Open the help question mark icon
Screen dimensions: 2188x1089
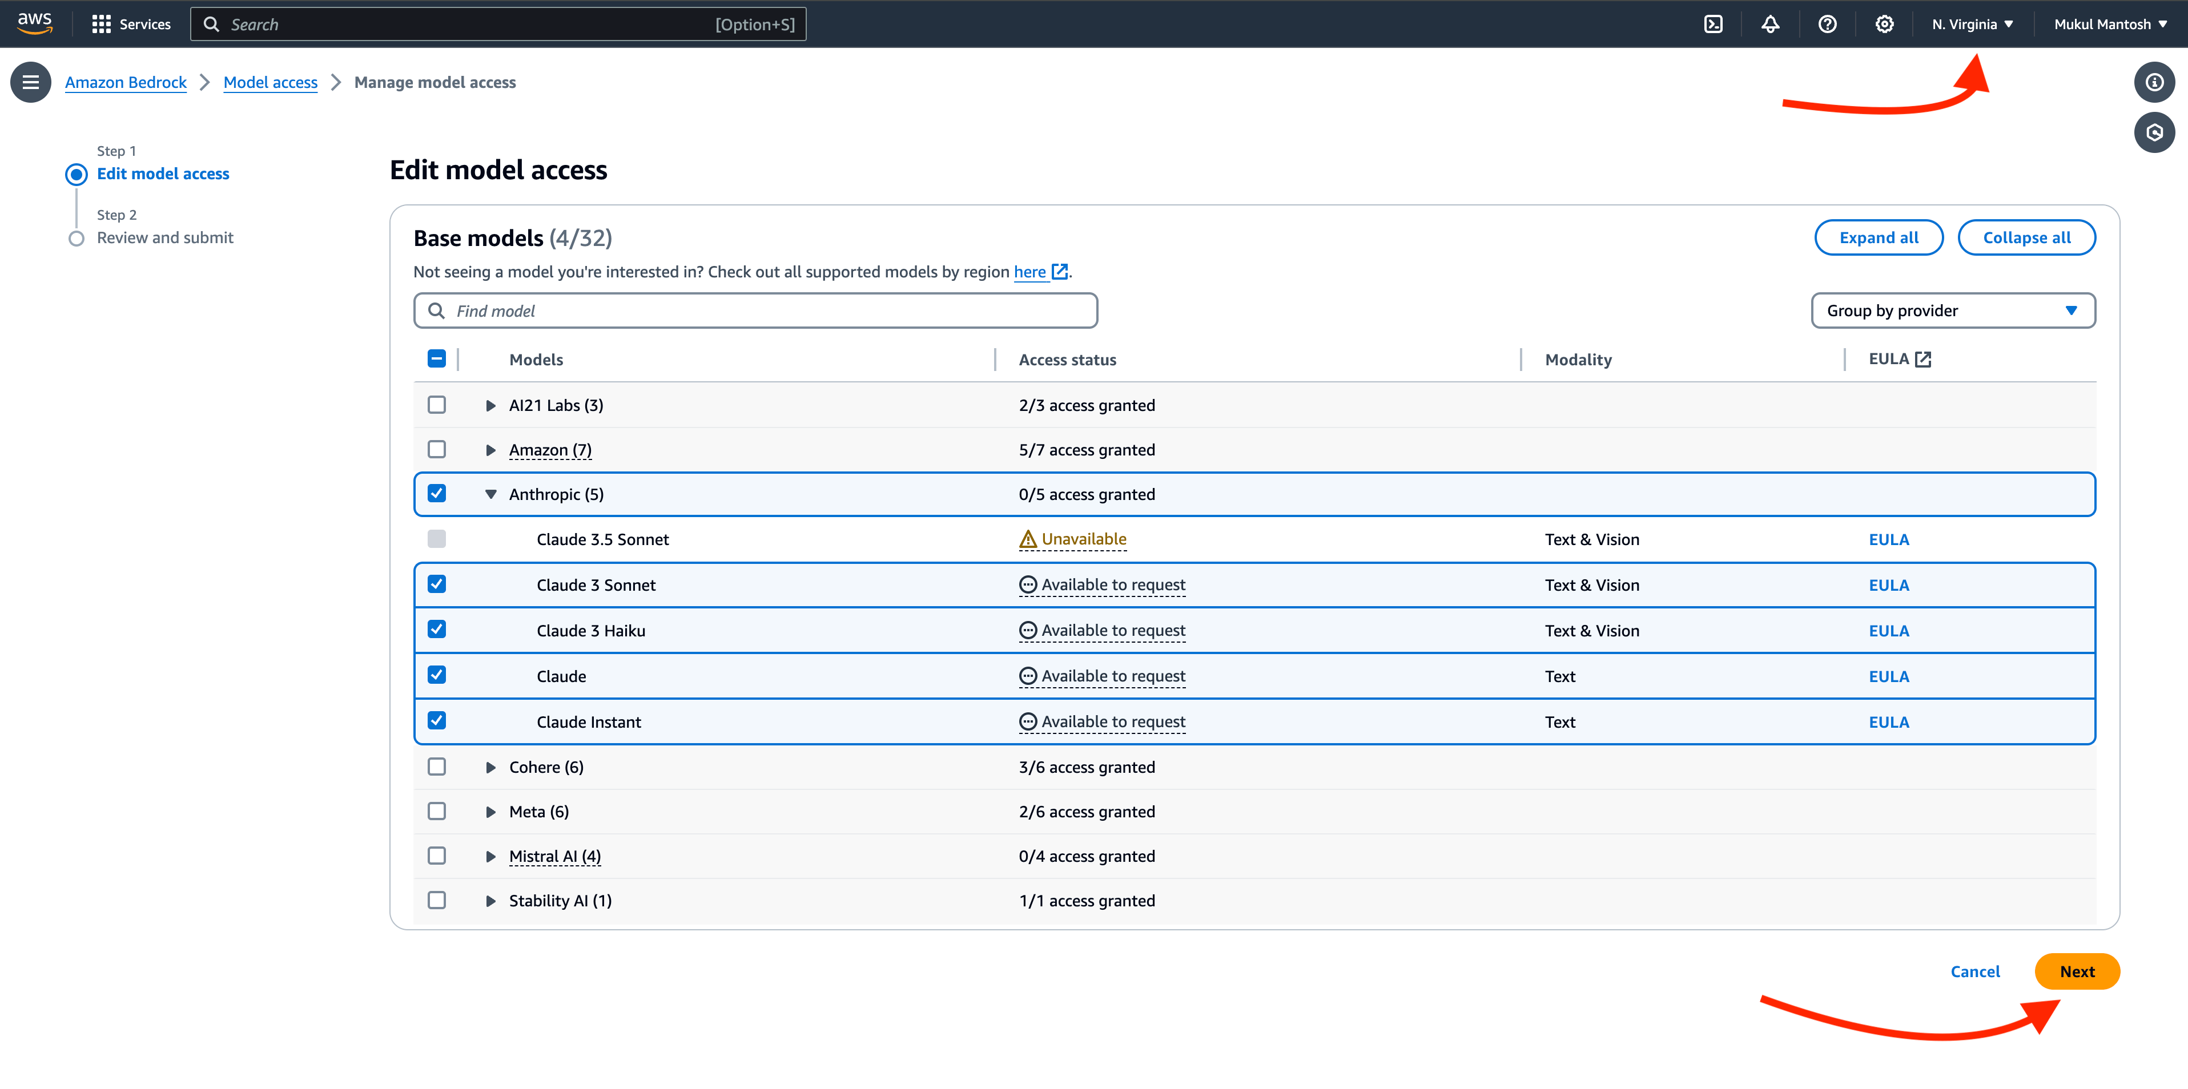(1827, 24)
